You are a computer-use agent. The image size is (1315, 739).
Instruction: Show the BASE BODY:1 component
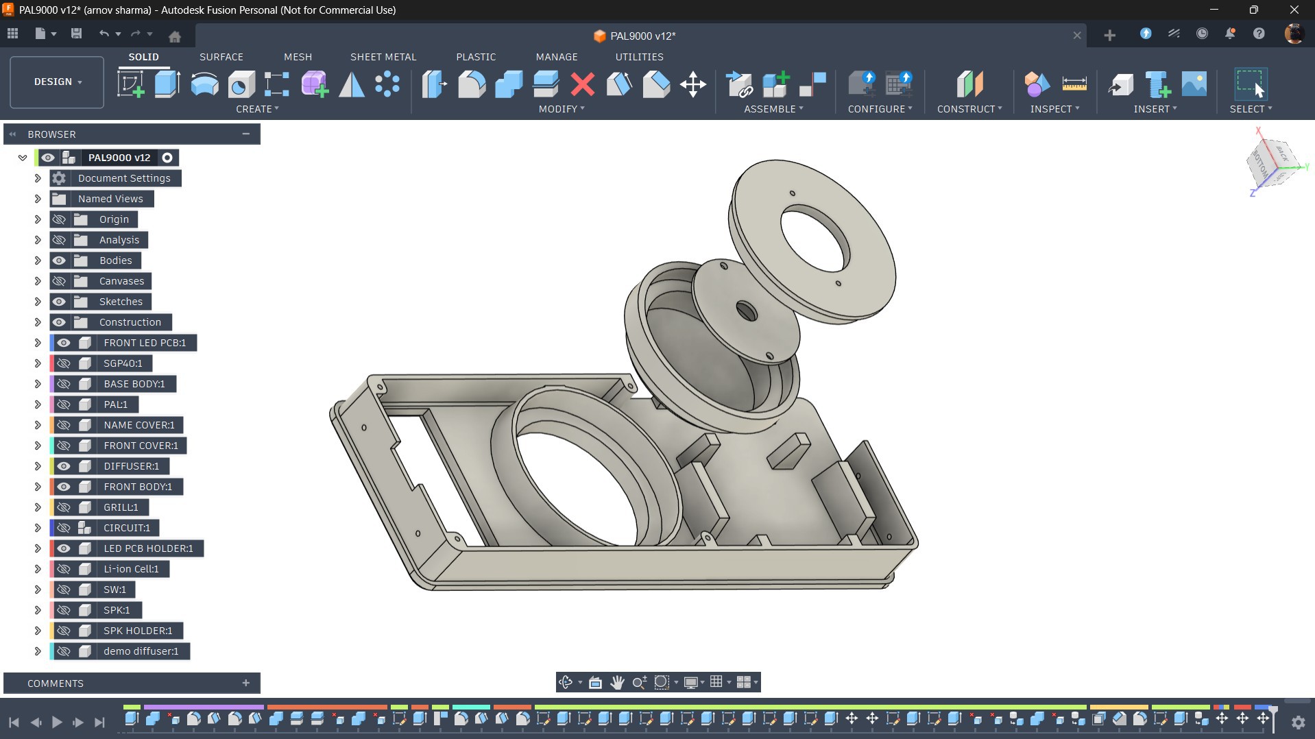[x=64, y=384]
